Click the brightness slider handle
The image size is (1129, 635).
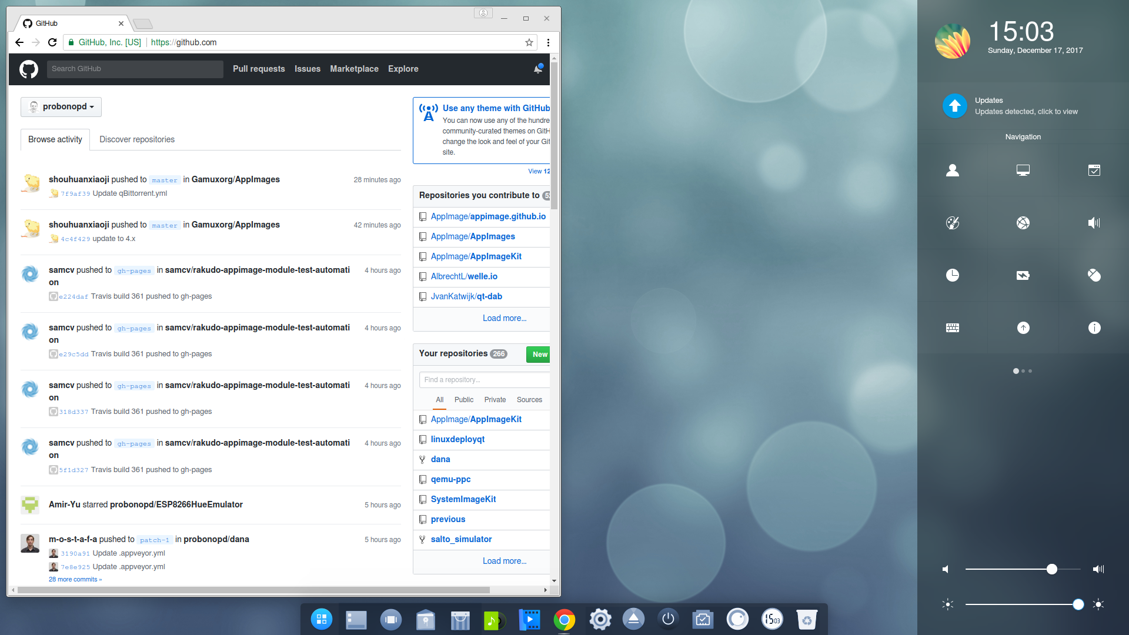[1078, 604]
